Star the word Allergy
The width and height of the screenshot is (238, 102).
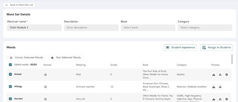45,87
